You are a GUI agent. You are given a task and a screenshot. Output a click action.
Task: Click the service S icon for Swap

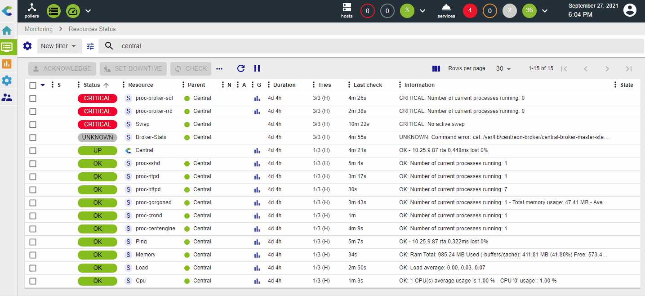[x=128, y=124]
